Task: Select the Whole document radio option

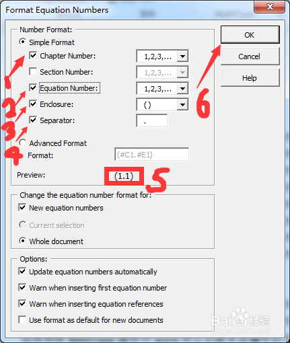Action: pyautogui.click(x=22, y=241)
